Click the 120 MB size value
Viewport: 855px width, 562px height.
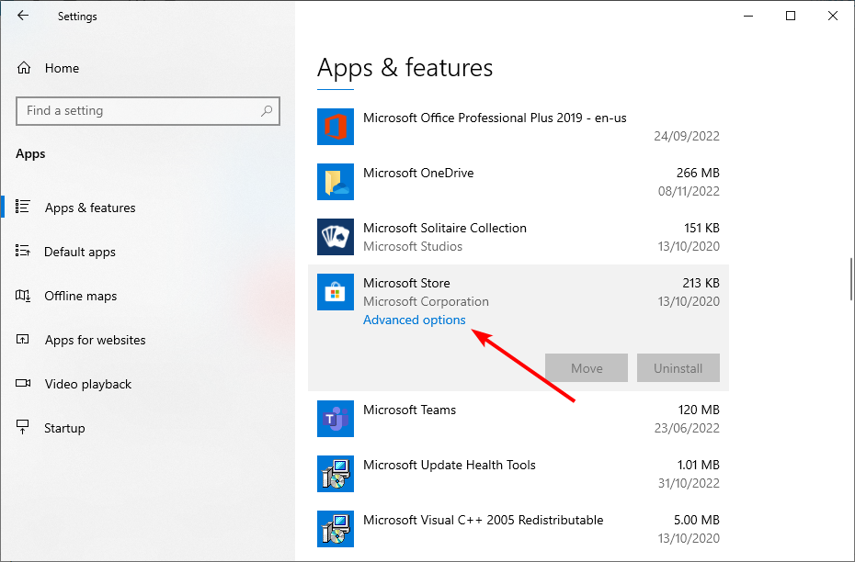(699, 410)
